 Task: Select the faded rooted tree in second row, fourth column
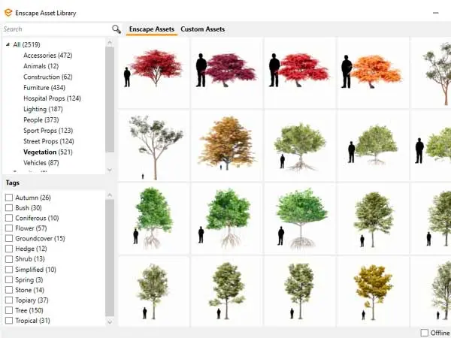coord(373,146)
